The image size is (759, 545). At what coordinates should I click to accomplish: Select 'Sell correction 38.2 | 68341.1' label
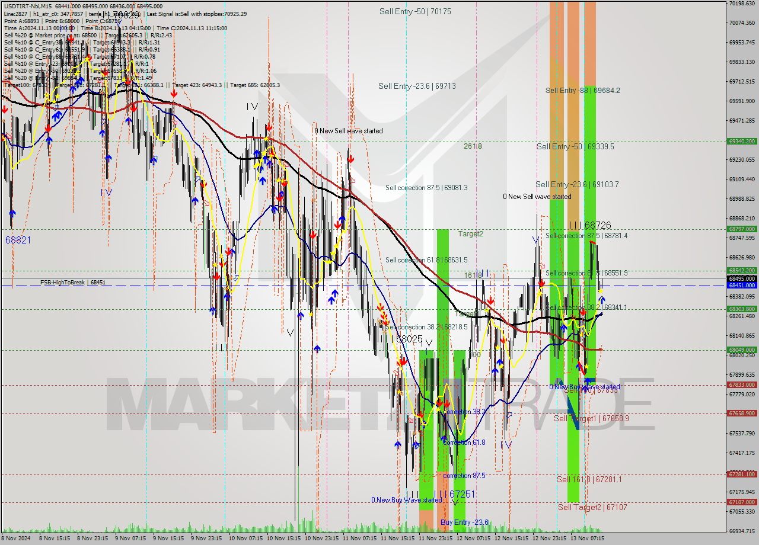click(x=586, y=307)
